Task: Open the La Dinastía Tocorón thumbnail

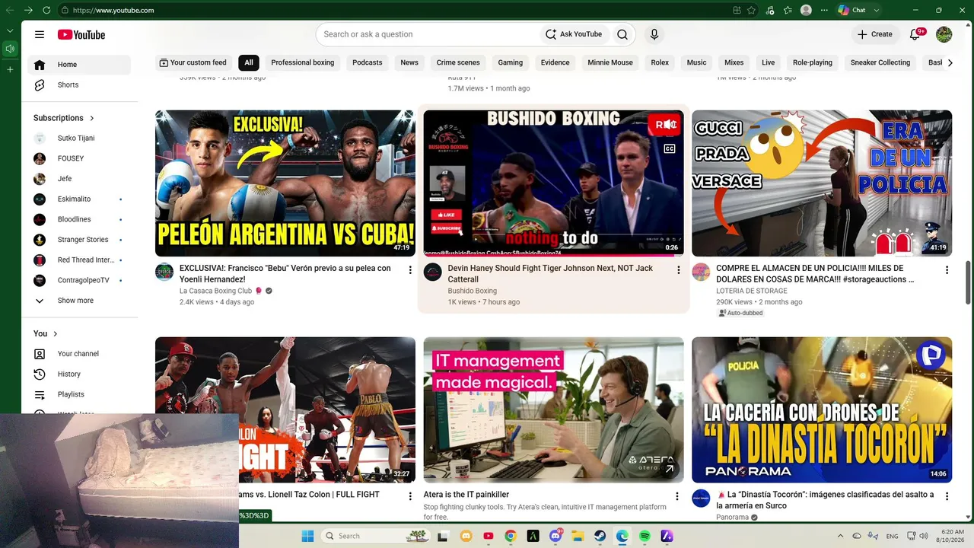Action: tap(822, 410)
